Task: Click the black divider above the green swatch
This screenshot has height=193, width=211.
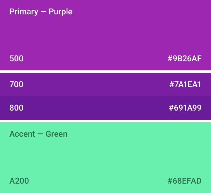Action: (x=105, y=121)
